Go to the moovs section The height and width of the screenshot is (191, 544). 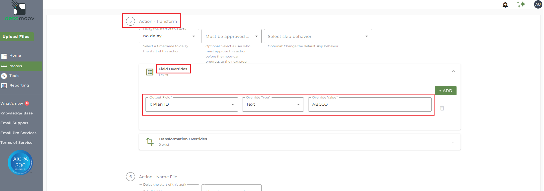click(x=16, y=66)
